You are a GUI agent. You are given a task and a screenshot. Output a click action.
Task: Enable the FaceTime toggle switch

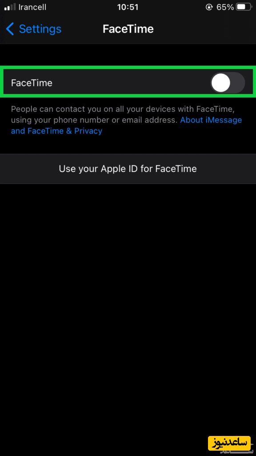(x=228, y=83)
